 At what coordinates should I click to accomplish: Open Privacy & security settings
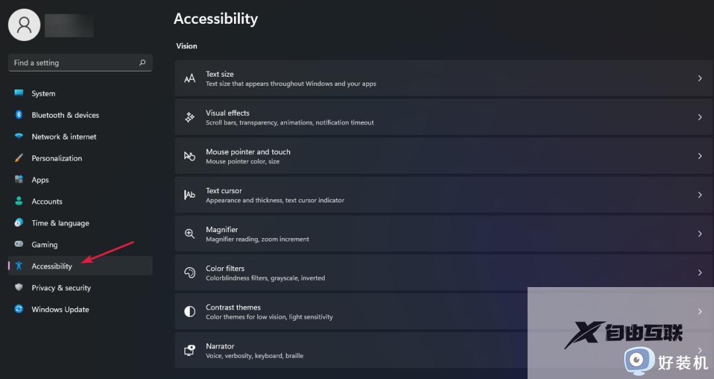61,288
